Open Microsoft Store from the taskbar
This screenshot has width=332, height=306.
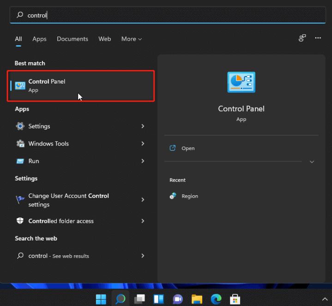click(235, 299)
